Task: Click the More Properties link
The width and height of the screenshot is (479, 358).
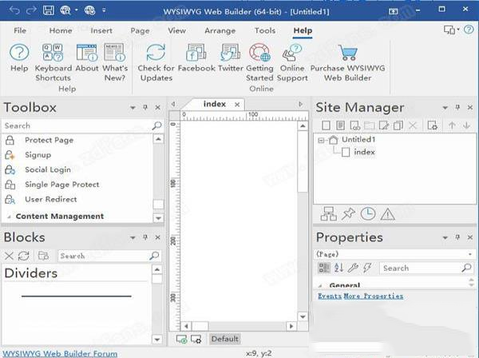Action: click(x=374, y=296)
